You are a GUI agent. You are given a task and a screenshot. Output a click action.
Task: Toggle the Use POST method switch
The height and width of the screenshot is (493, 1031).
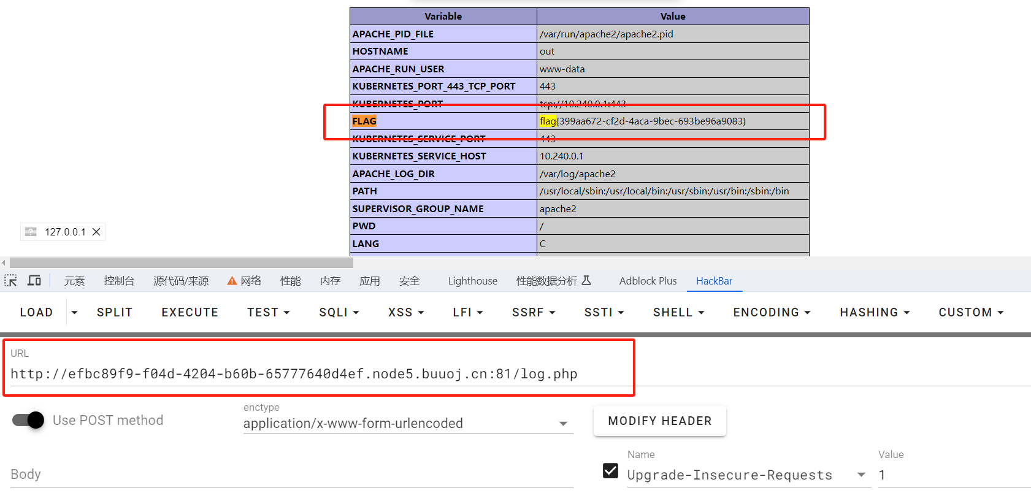point(28,420)
